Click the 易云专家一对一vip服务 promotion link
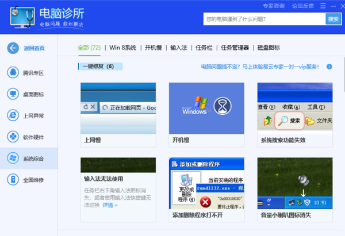Image resolution: width=345 pixels, height=236 pixels. point(260,67)
